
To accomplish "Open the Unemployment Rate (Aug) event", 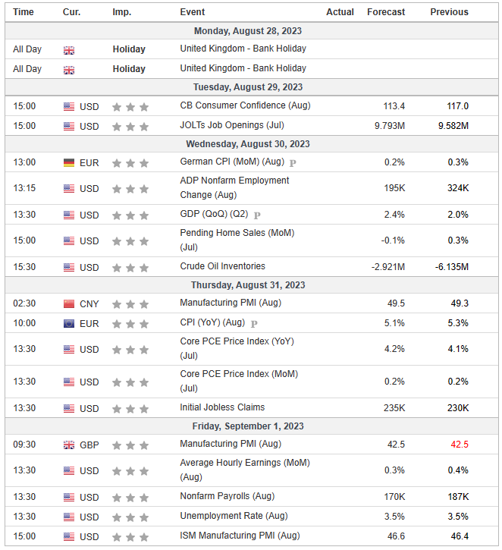I will pos(234,517).
